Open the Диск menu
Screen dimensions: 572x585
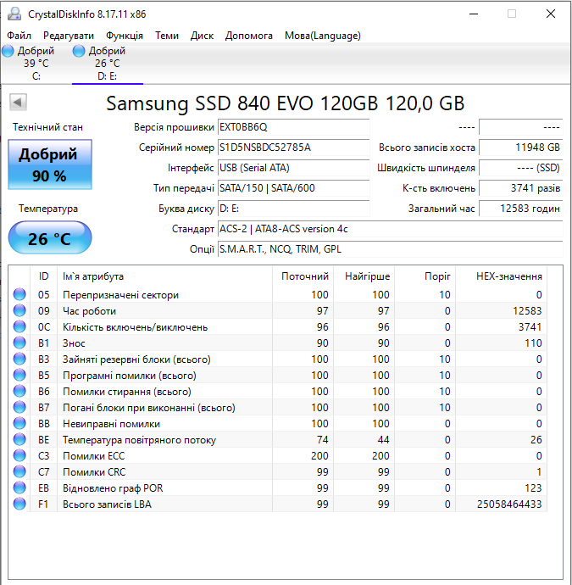coord(202,36)
